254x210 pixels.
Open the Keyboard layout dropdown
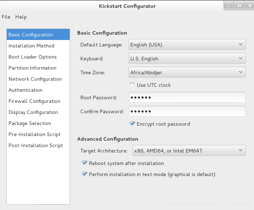click(x=187, y=59)
